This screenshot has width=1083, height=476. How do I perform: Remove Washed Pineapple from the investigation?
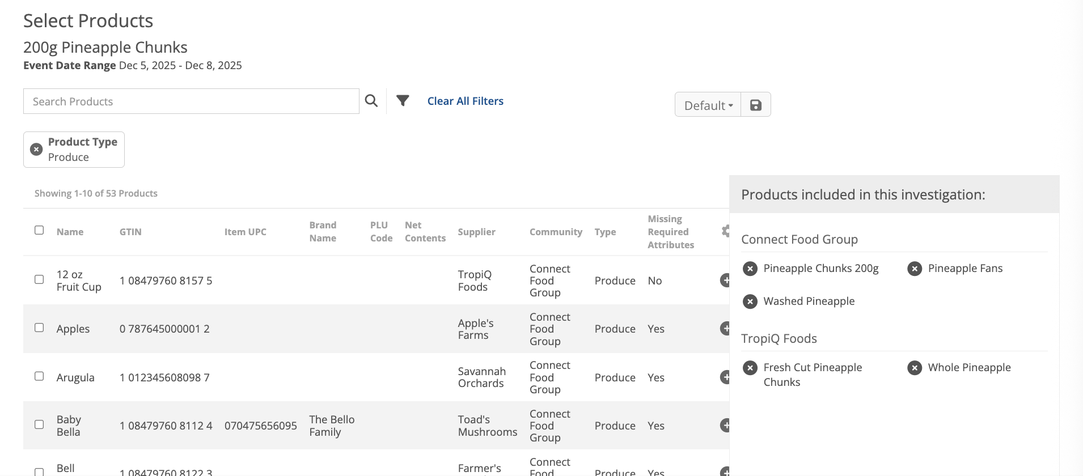(x=750, y=301)
